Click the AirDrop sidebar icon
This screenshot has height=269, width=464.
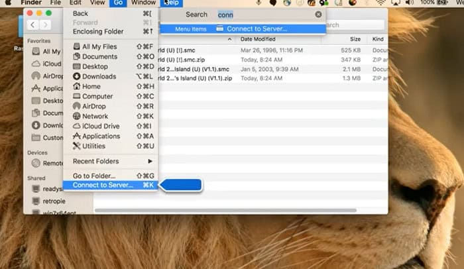coord(36,76)
